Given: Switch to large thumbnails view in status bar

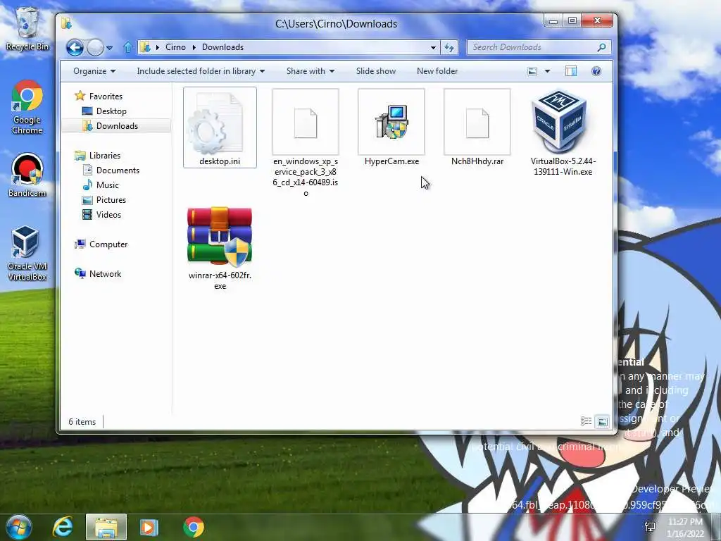Looking at the screenshot, I should (x=602, y=421).
